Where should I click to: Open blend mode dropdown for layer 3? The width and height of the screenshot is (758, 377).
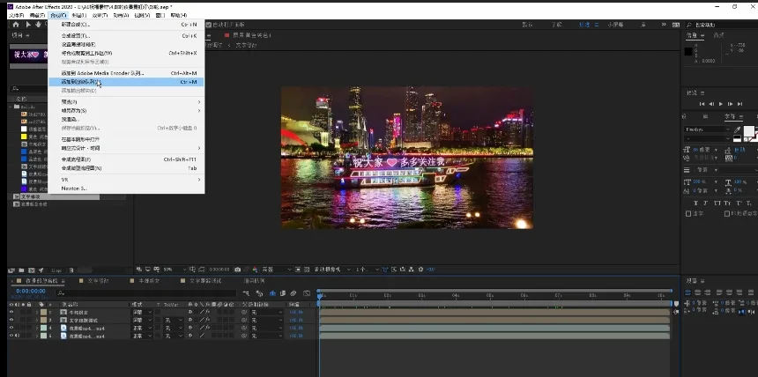[x=141, y=328]
